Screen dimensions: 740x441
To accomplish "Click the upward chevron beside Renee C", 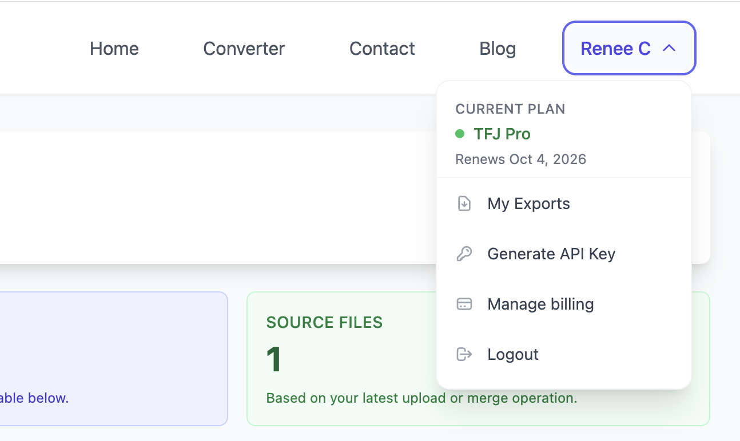I will coord(669,48).
